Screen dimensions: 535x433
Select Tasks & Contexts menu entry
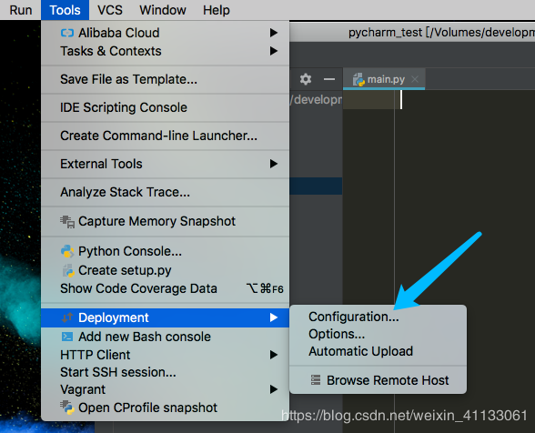pos(111,51)
